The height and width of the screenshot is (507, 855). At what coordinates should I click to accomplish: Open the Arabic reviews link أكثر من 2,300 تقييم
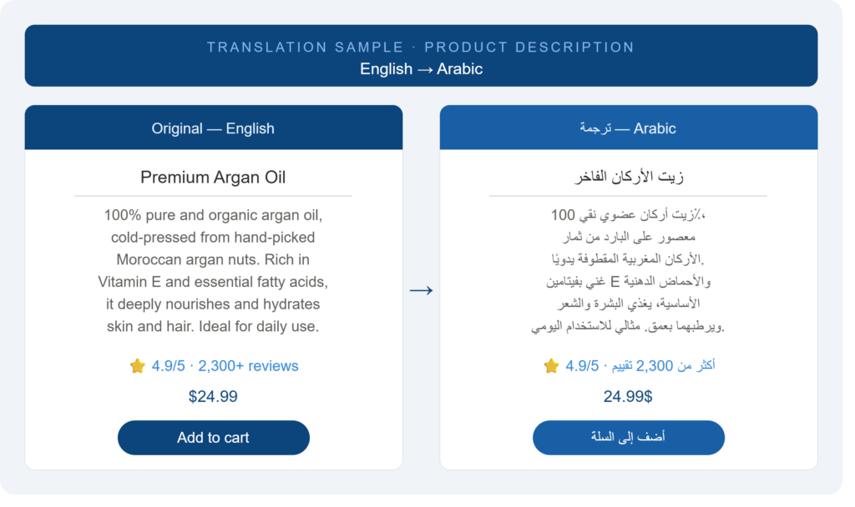point(663,366)
